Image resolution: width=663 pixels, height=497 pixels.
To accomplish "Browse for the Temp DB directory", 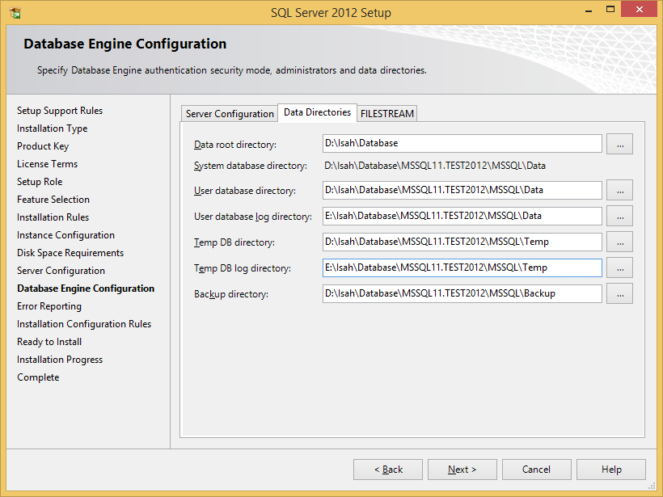I will 619,242.
